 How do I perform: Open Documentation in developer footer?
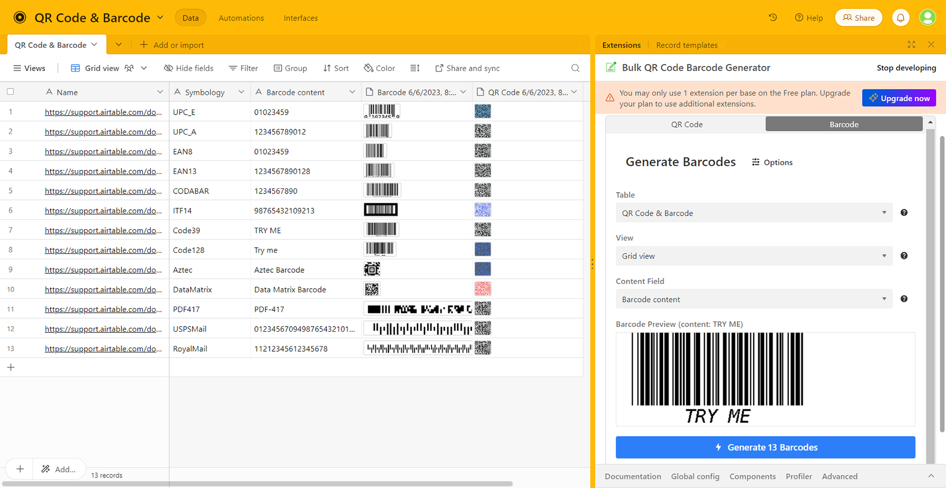point(633,476)
